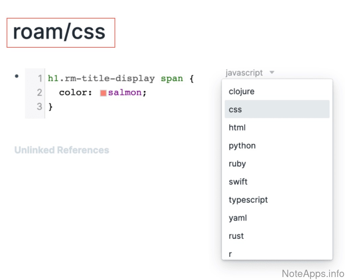Pick html from the language menu

point(237,127)
